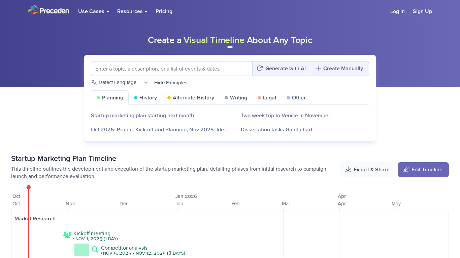This screenshot has height=258, width=460.
Task: Click the Generate with AI button
Action: pos(282,69)
